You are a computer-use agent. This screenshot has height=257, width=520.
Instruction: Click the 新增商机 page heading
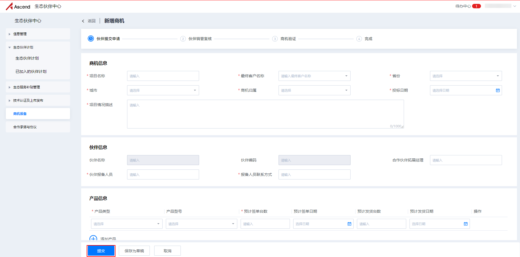[x=114, y=21]
